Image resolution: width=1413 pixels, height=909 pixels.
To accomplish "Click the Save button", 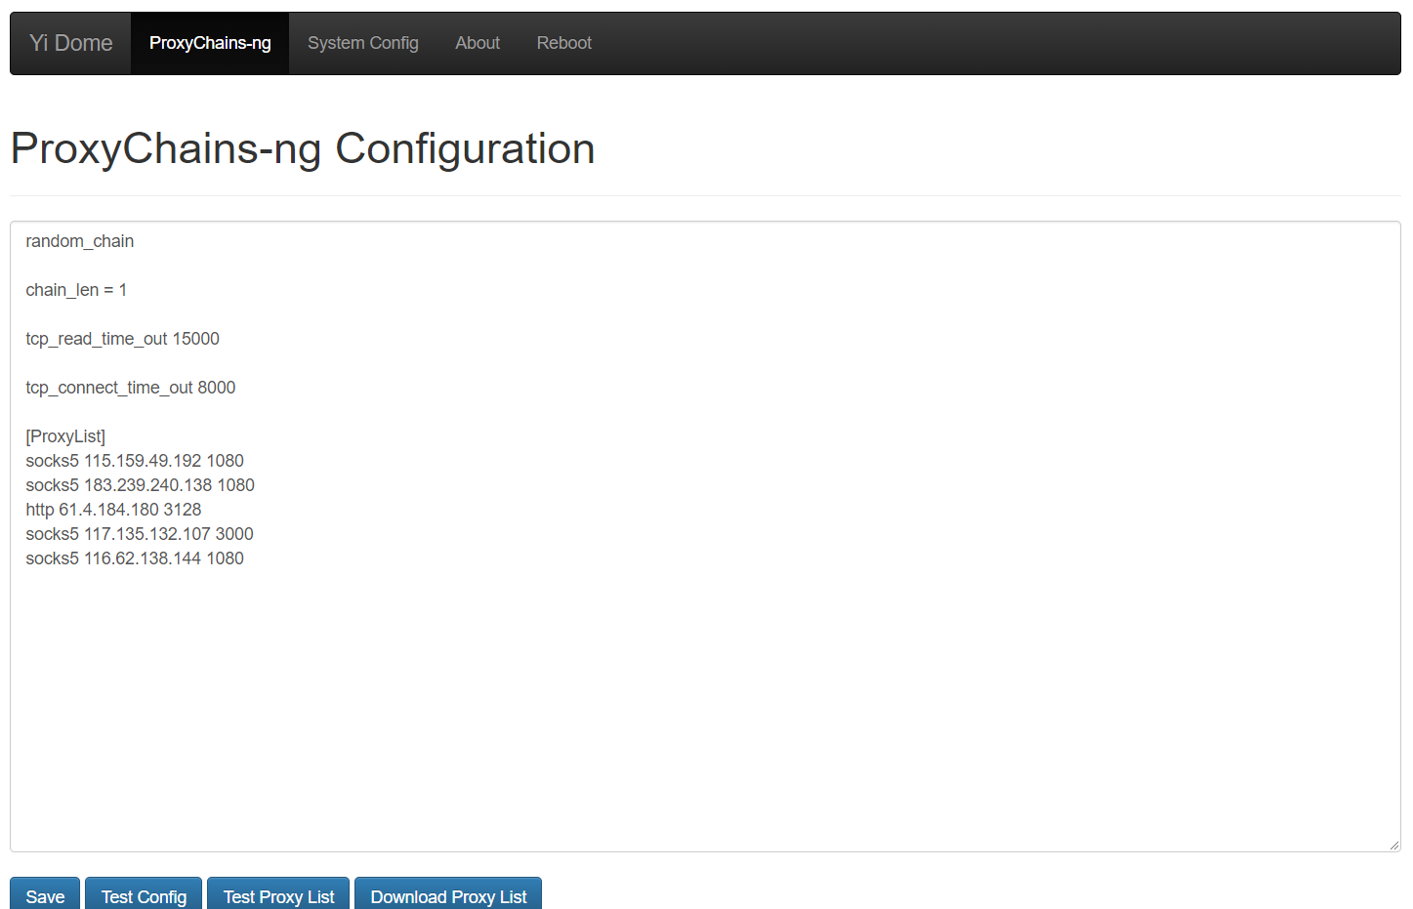I will click(x=45, y=895).
